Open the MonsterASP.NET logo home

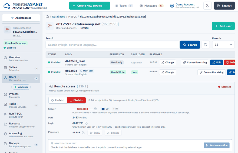click(25, 6)
